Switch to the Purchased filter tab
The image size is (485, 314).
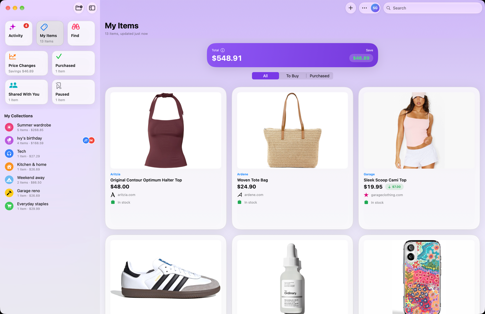coord(320,76)
